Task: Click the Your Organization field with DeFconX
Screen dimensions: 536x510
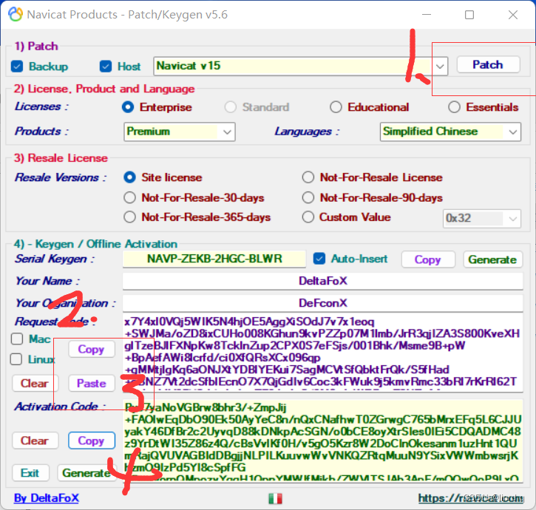Action: (x=323, y=303)
